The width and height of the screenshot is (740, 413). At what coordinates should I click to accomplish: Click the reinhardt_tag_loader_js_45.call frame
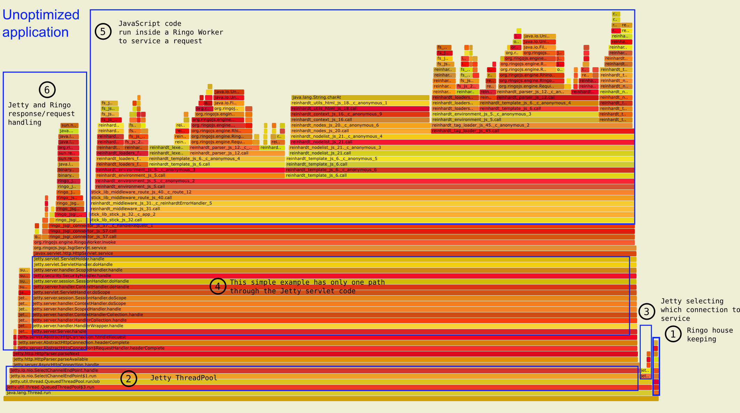[533, 131]
